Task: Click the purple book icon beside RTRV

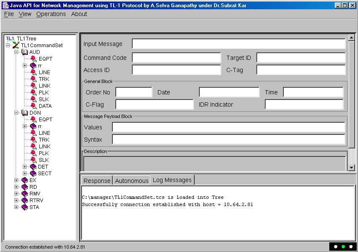Action: pos(24,201)
